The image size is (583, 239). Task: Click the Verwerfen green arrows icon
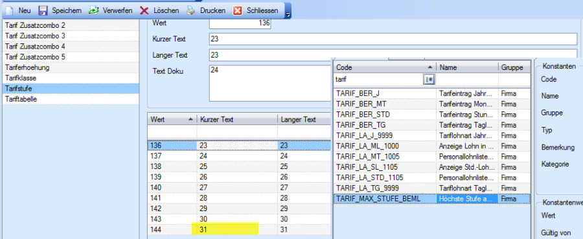click(93, 11)
